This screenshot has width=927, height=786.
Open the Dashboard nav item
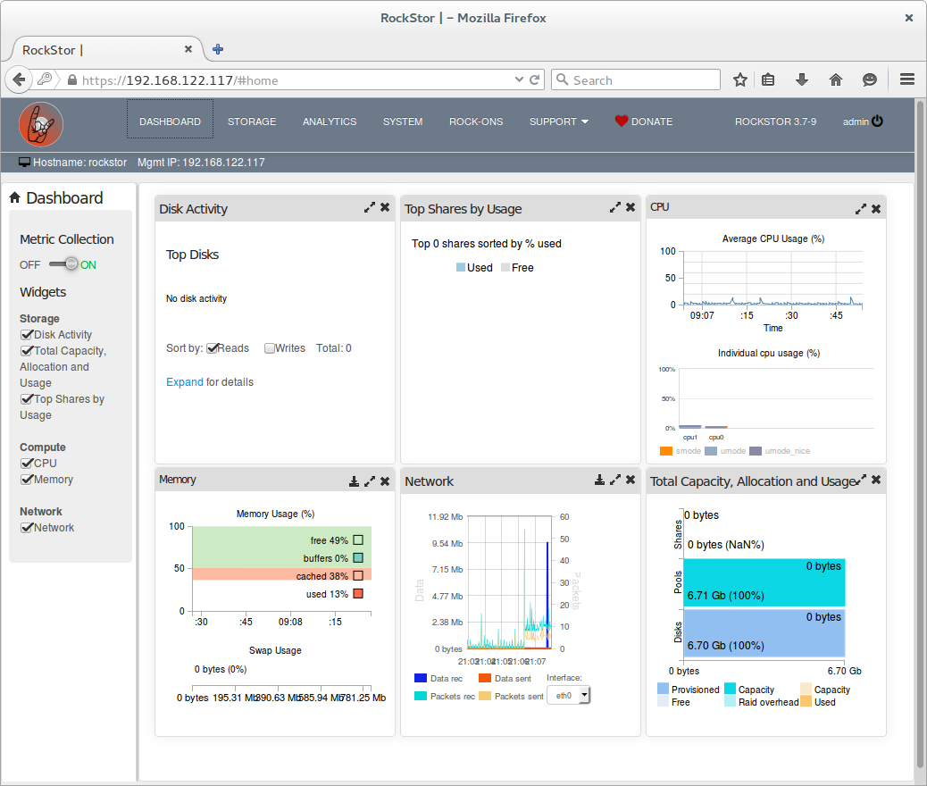[171, 121]
